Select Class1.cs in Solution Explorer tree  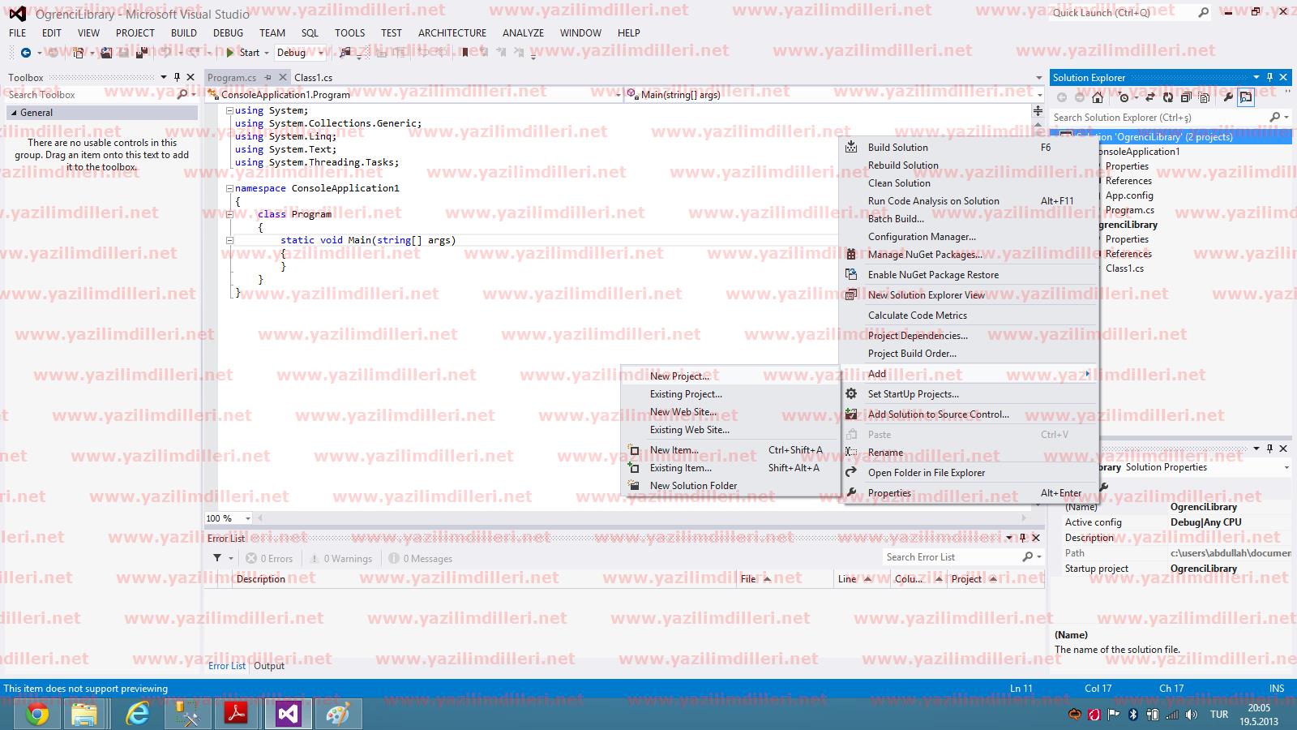point(1124,268)
